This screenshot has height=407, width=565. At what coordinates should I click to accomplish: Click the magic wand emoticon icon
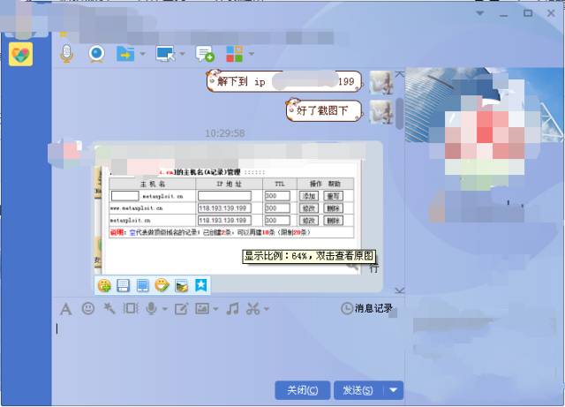109,308
